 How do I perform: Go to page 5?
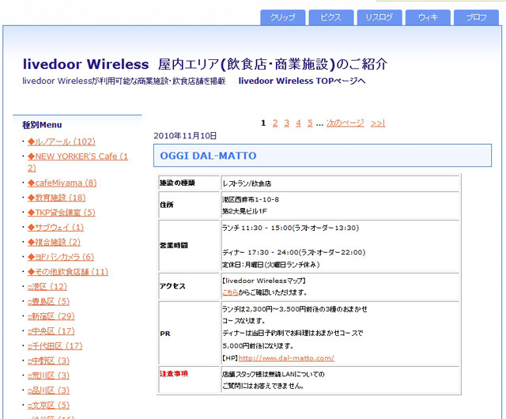[310, 123]
